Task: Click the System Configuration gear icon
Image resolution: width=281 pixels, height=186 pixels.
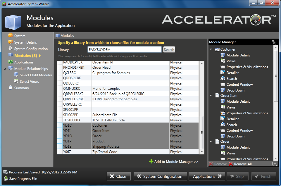Action: pyautogui.click(x=11, y=48)
